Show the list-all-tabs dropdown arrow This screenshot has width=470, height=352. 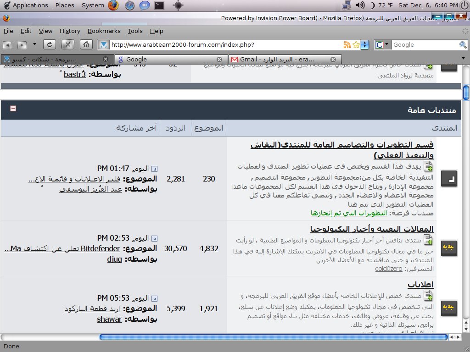(463, 58)
